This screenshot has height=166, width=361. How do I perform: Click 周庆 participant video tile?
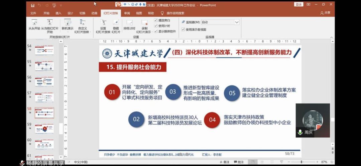(x=313, y=120)
